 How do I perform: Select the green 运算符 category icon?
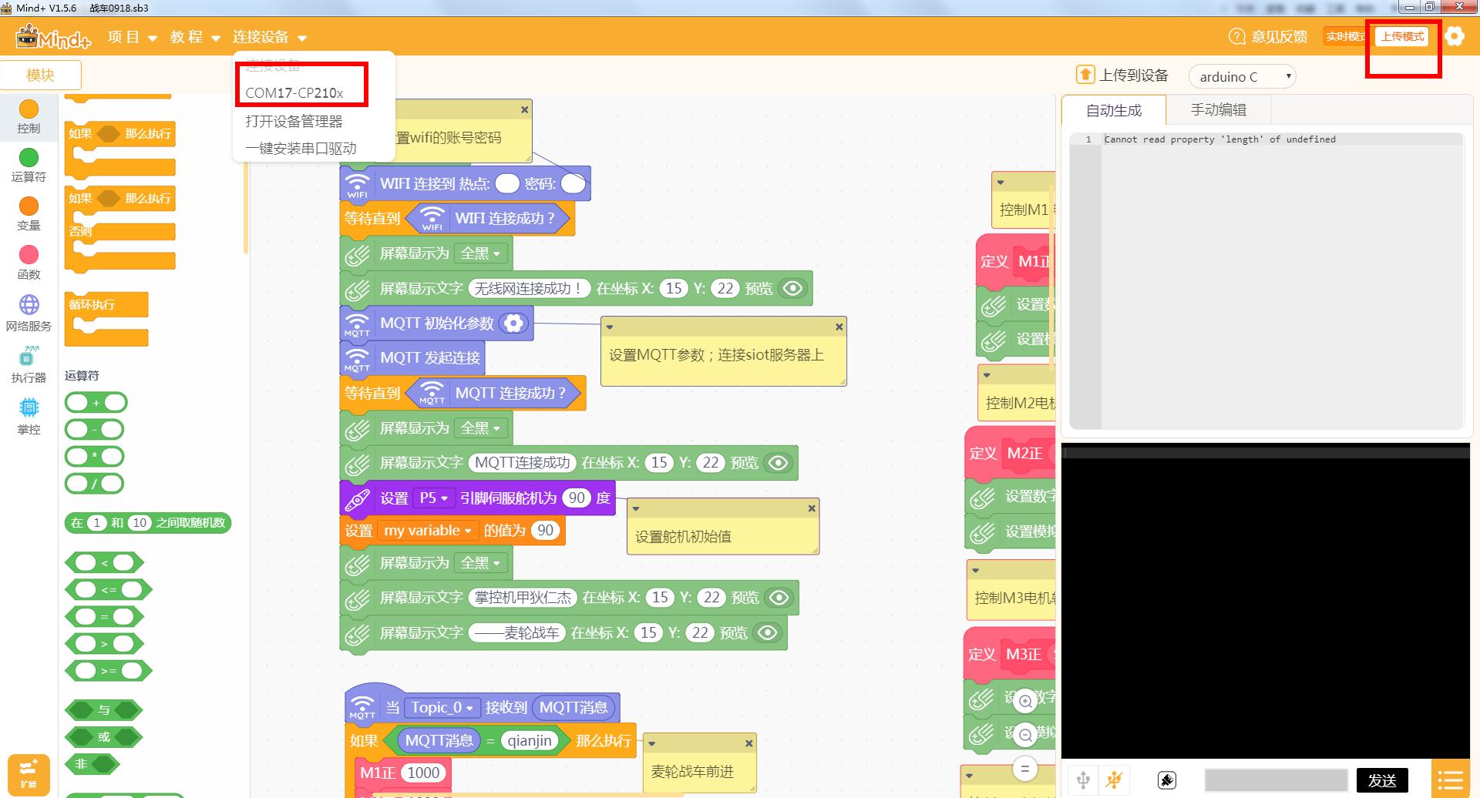pyautogui.click(x=29, y=158)
